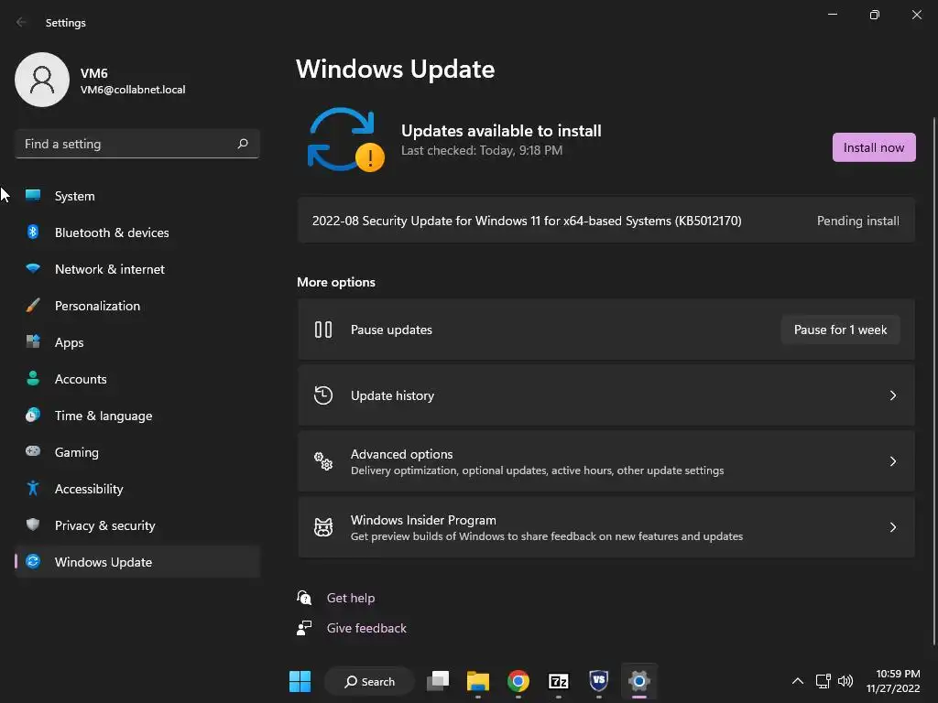
Task: Launch File Explorer from the taskbar
Action: click(x=478, y=681)
